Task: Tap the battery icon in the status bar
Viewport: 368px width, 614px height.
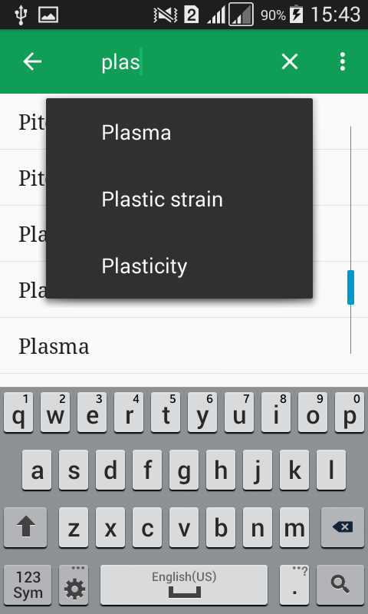Action: [296, 15]
